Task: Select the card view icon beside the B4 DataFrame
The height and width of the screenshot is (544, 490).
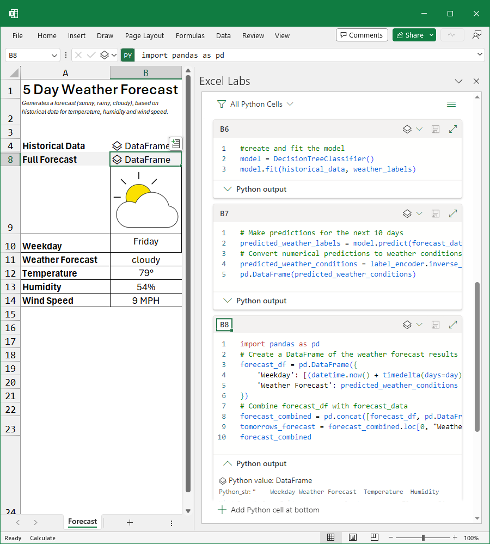Action: point(175,143)
